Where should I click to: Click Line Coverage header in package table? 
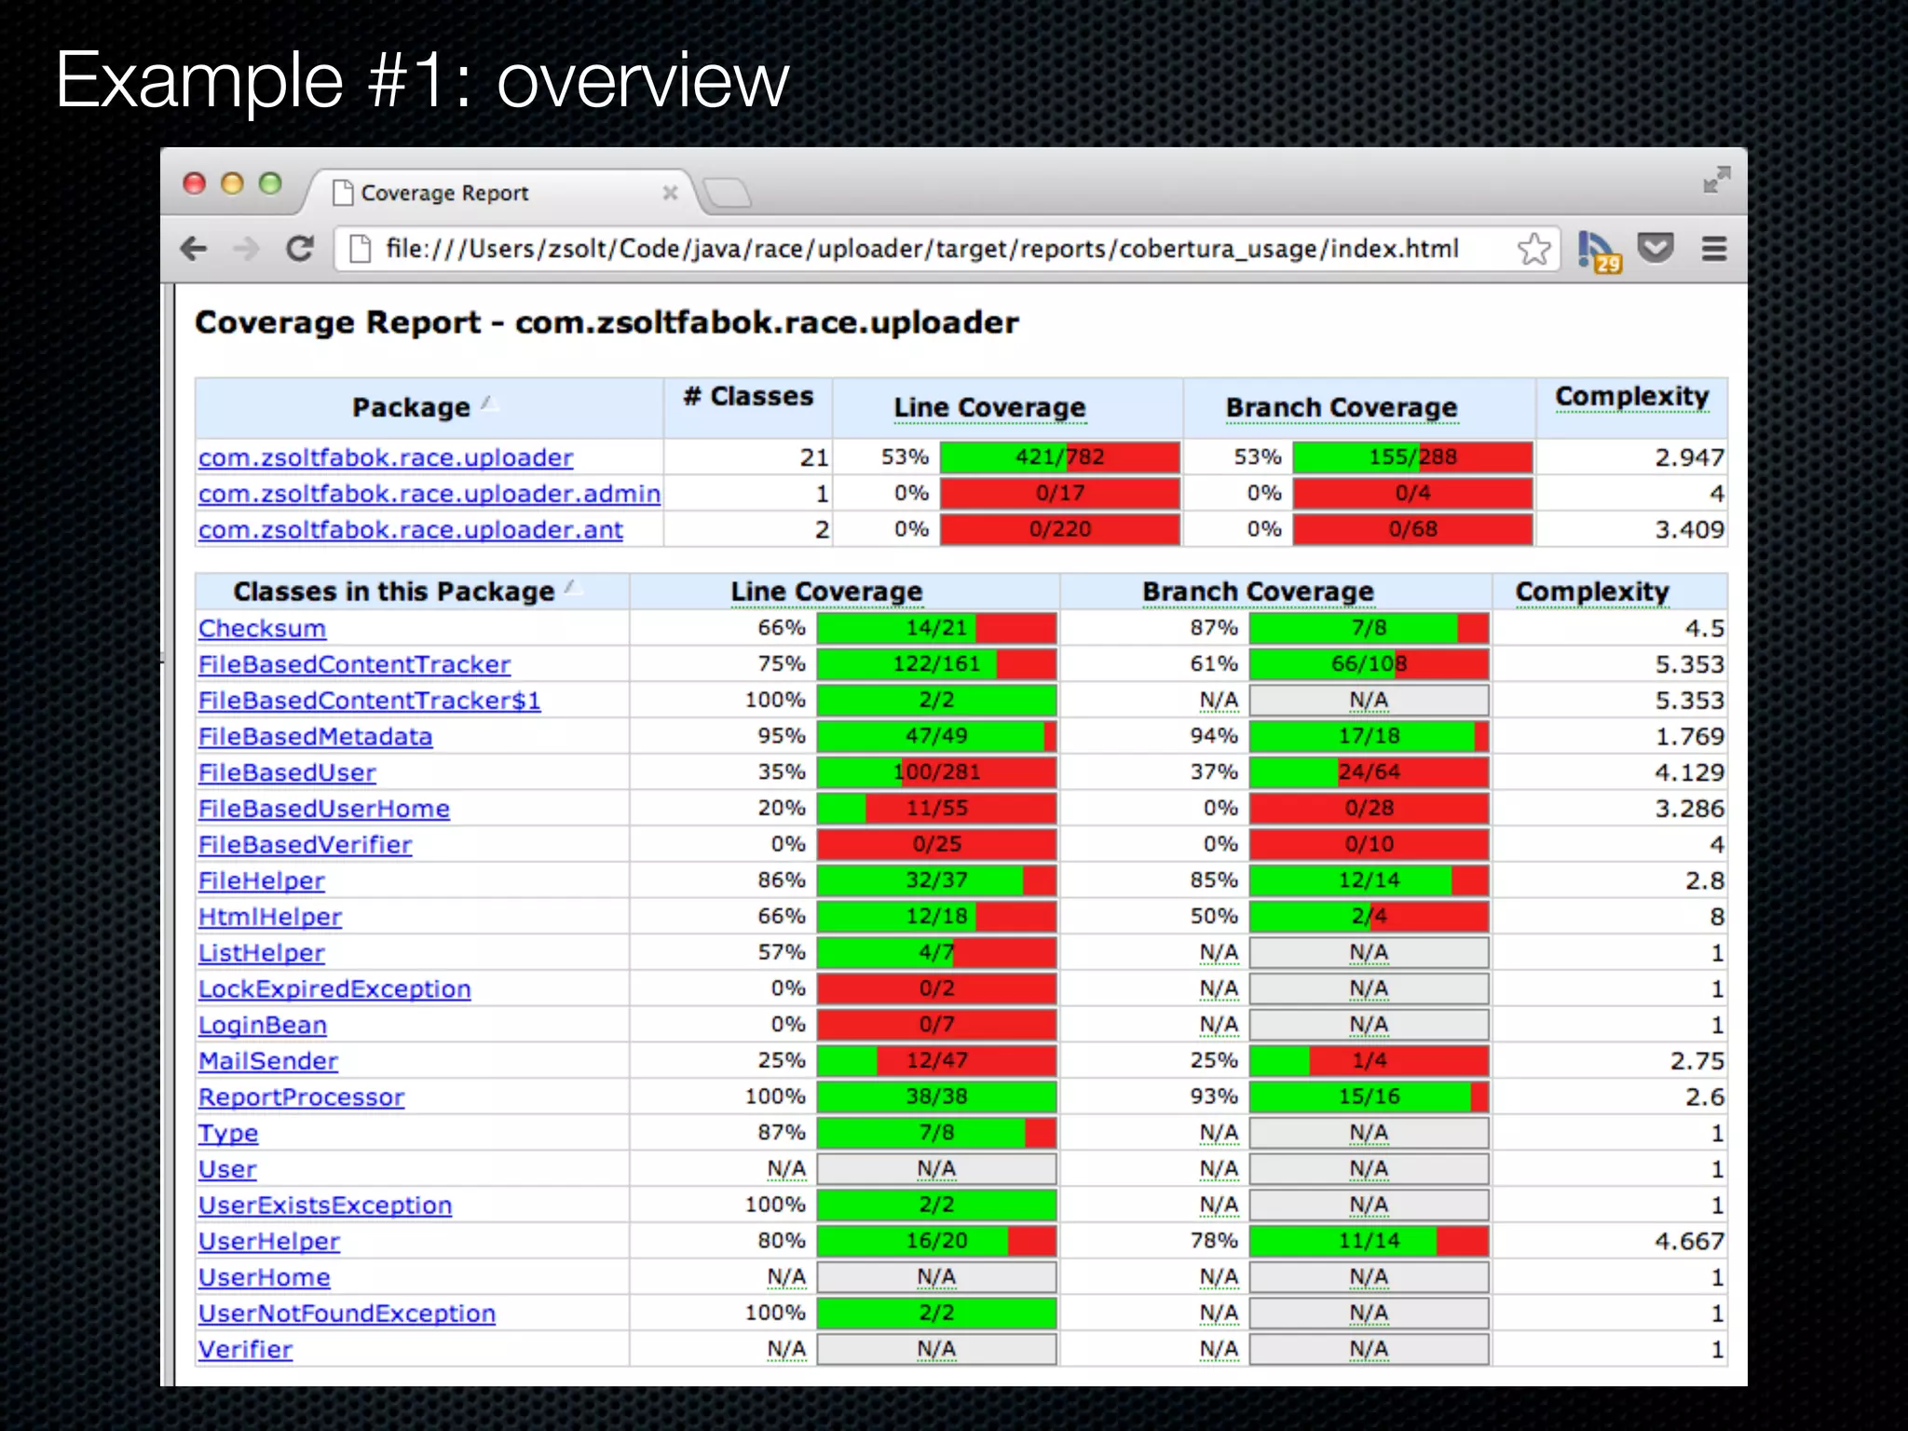[989, 407]
